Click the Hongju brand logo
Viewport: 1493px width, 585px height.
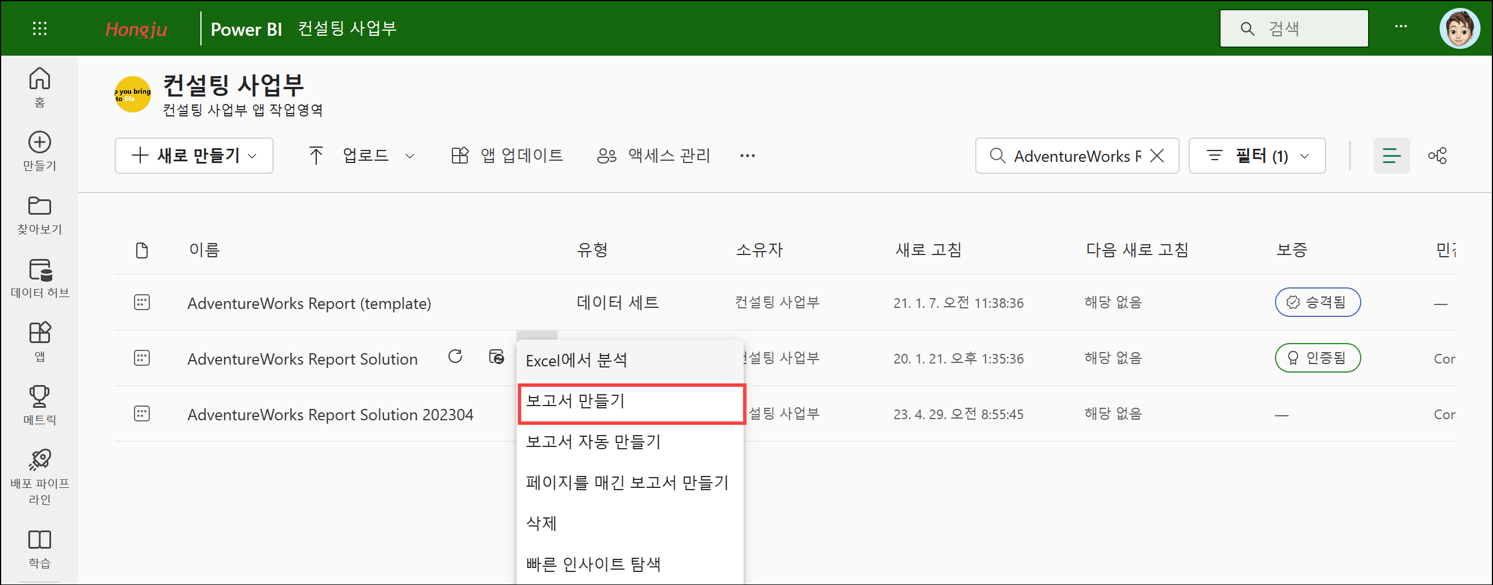[x=136, y=29]
